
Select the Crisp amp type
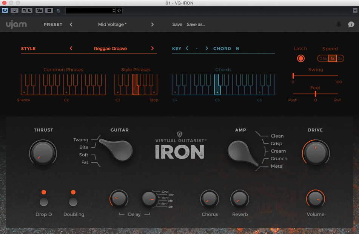276,144
